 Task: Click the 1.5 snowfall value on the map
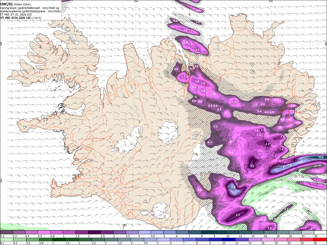tap(197, 81)
